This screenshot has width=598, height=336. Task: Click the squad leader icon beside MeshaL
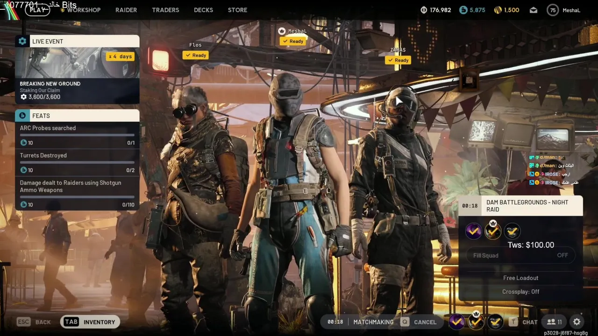[x=282, y=31]
